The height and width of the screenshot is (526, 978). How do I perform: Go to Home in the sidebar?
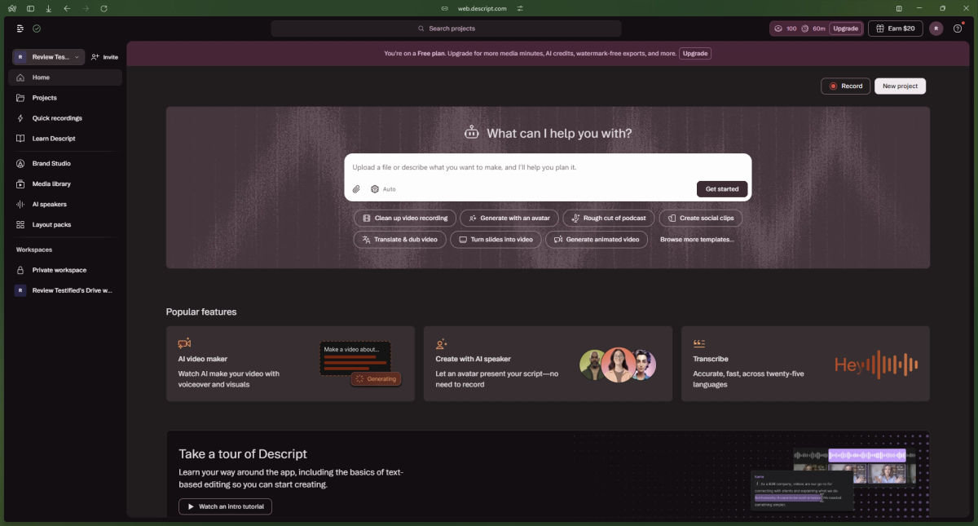(40, 77)
